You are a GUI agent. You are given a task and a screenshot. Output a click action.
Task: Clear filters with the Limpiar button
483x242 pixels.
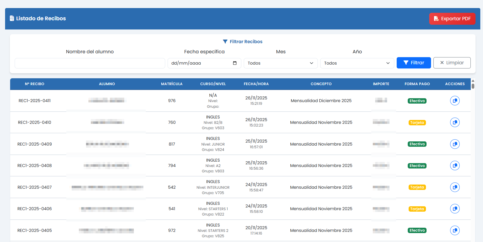coord(452,63)
